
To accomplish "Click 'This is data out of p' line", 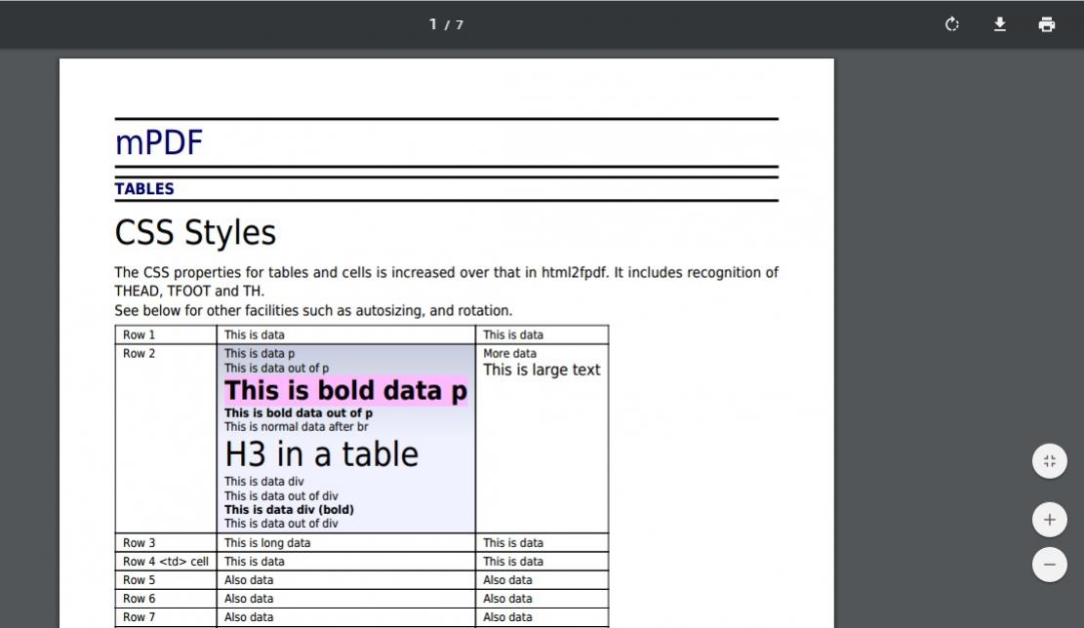I will (276, 369).
